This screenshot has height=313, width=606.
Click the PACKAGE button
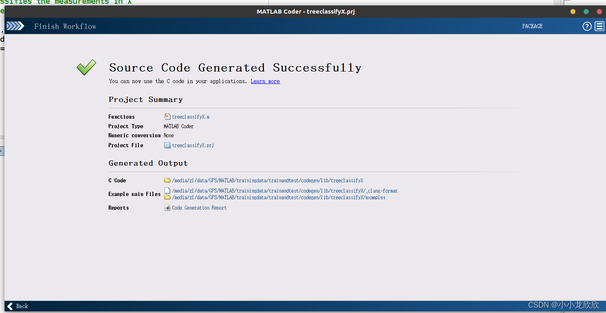[x=532, y=26]
